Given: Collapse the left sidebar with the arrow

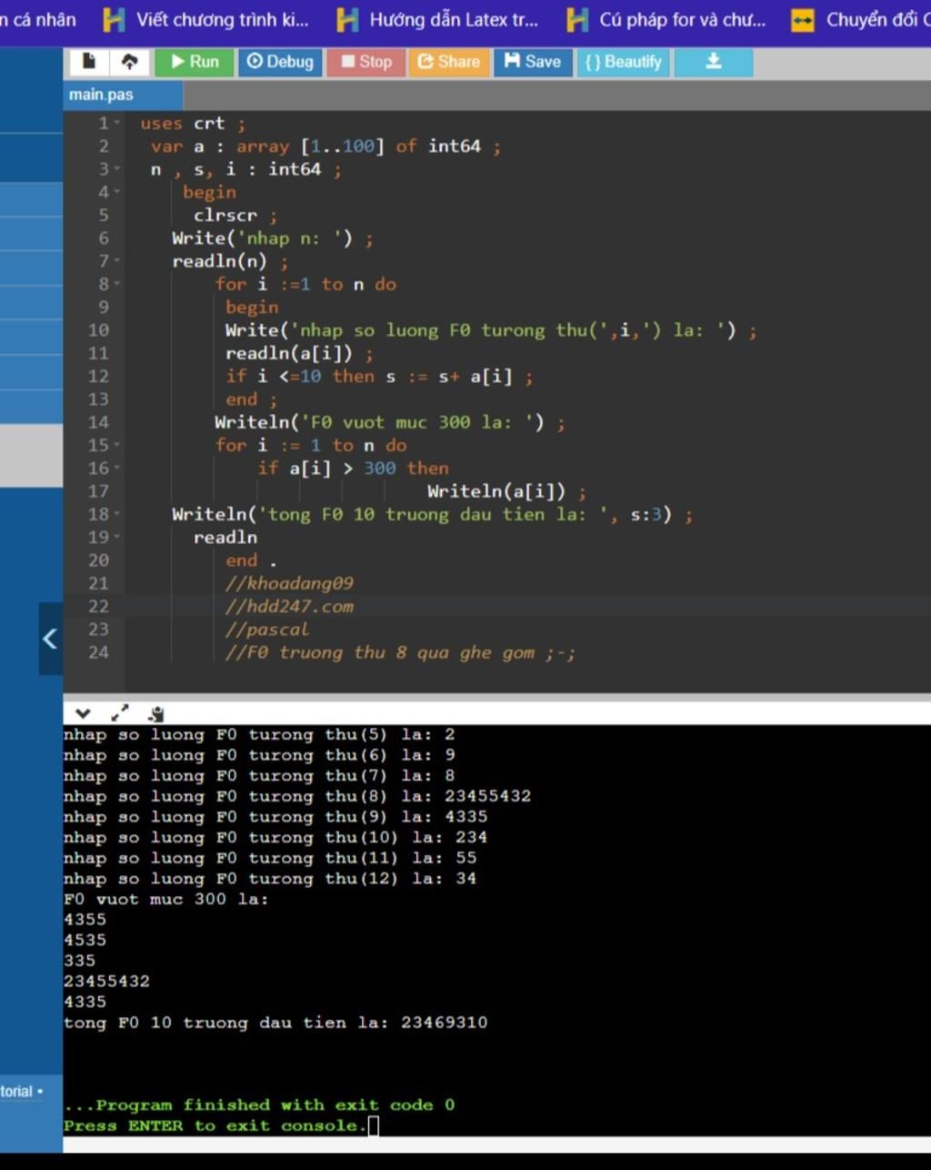Looking at the screenshot, I should [50, 639].
